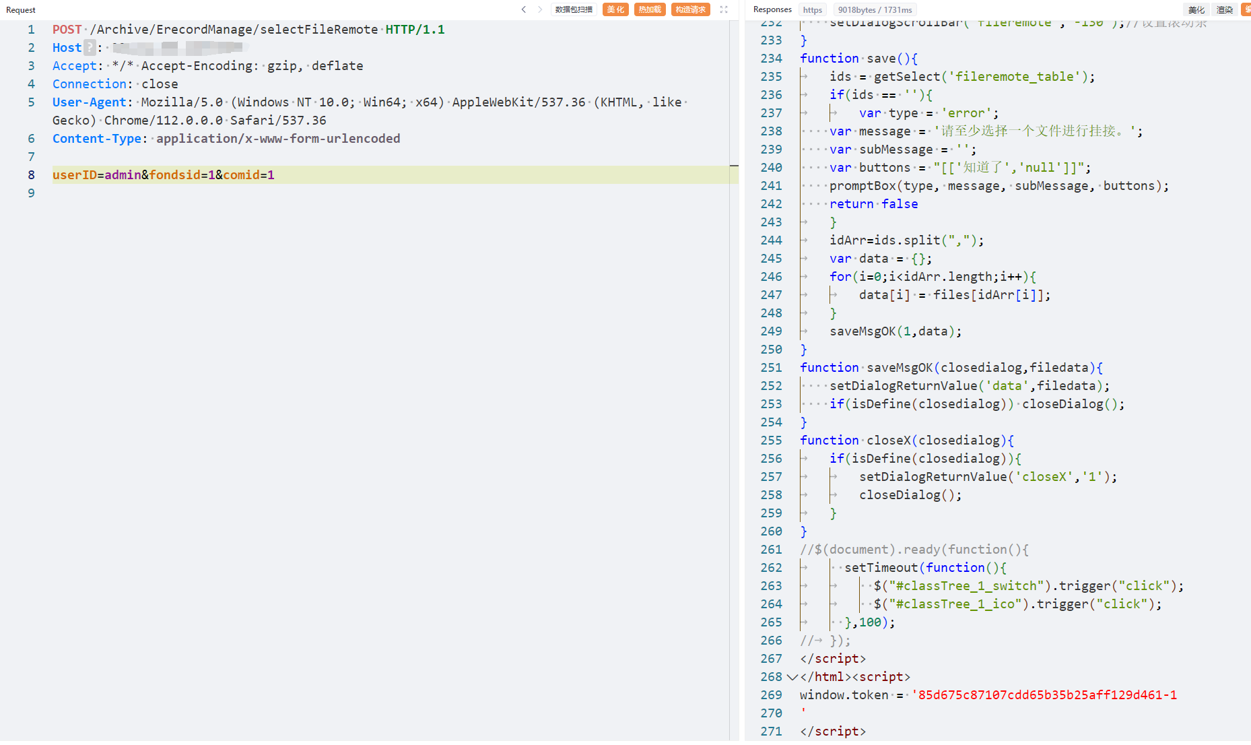Viewport: 1251px width, 745px height.
Task: Click the promptBox call on line 241
Action: click(999, 186)
